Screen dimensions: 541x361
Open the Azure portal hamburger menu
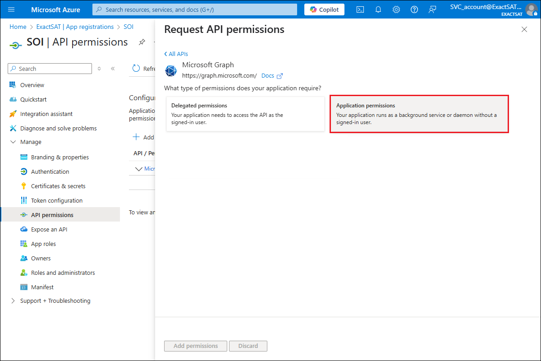(11, 9)
